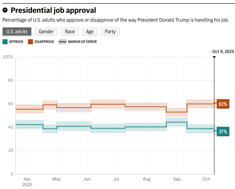Switch to the Gender breakdown tab

(46, 31)
